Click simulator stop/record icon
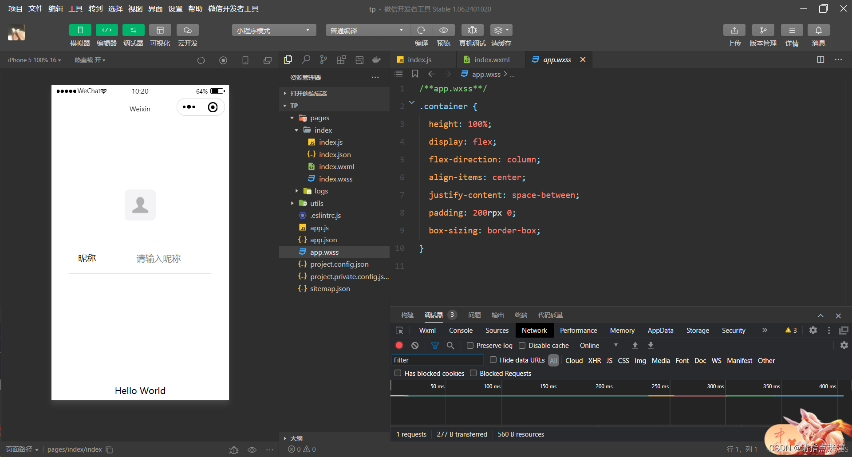852x457 pixels. pos(223,60)
